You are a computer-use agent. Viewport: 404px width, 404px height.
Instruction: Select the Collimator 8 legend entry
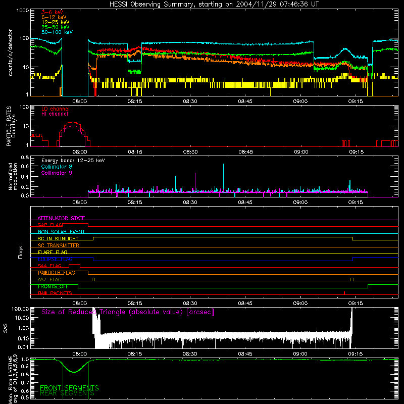click(x=57, y=167)
